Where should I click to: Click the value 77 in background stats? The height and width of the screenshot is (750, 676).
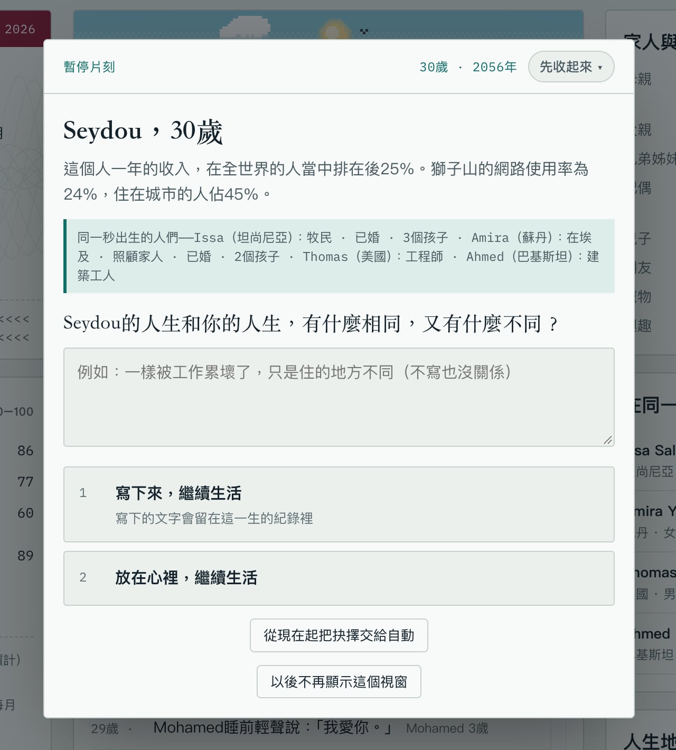25,482
